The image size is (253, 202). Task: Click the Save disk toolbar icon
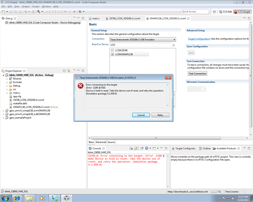pos(11,12)
